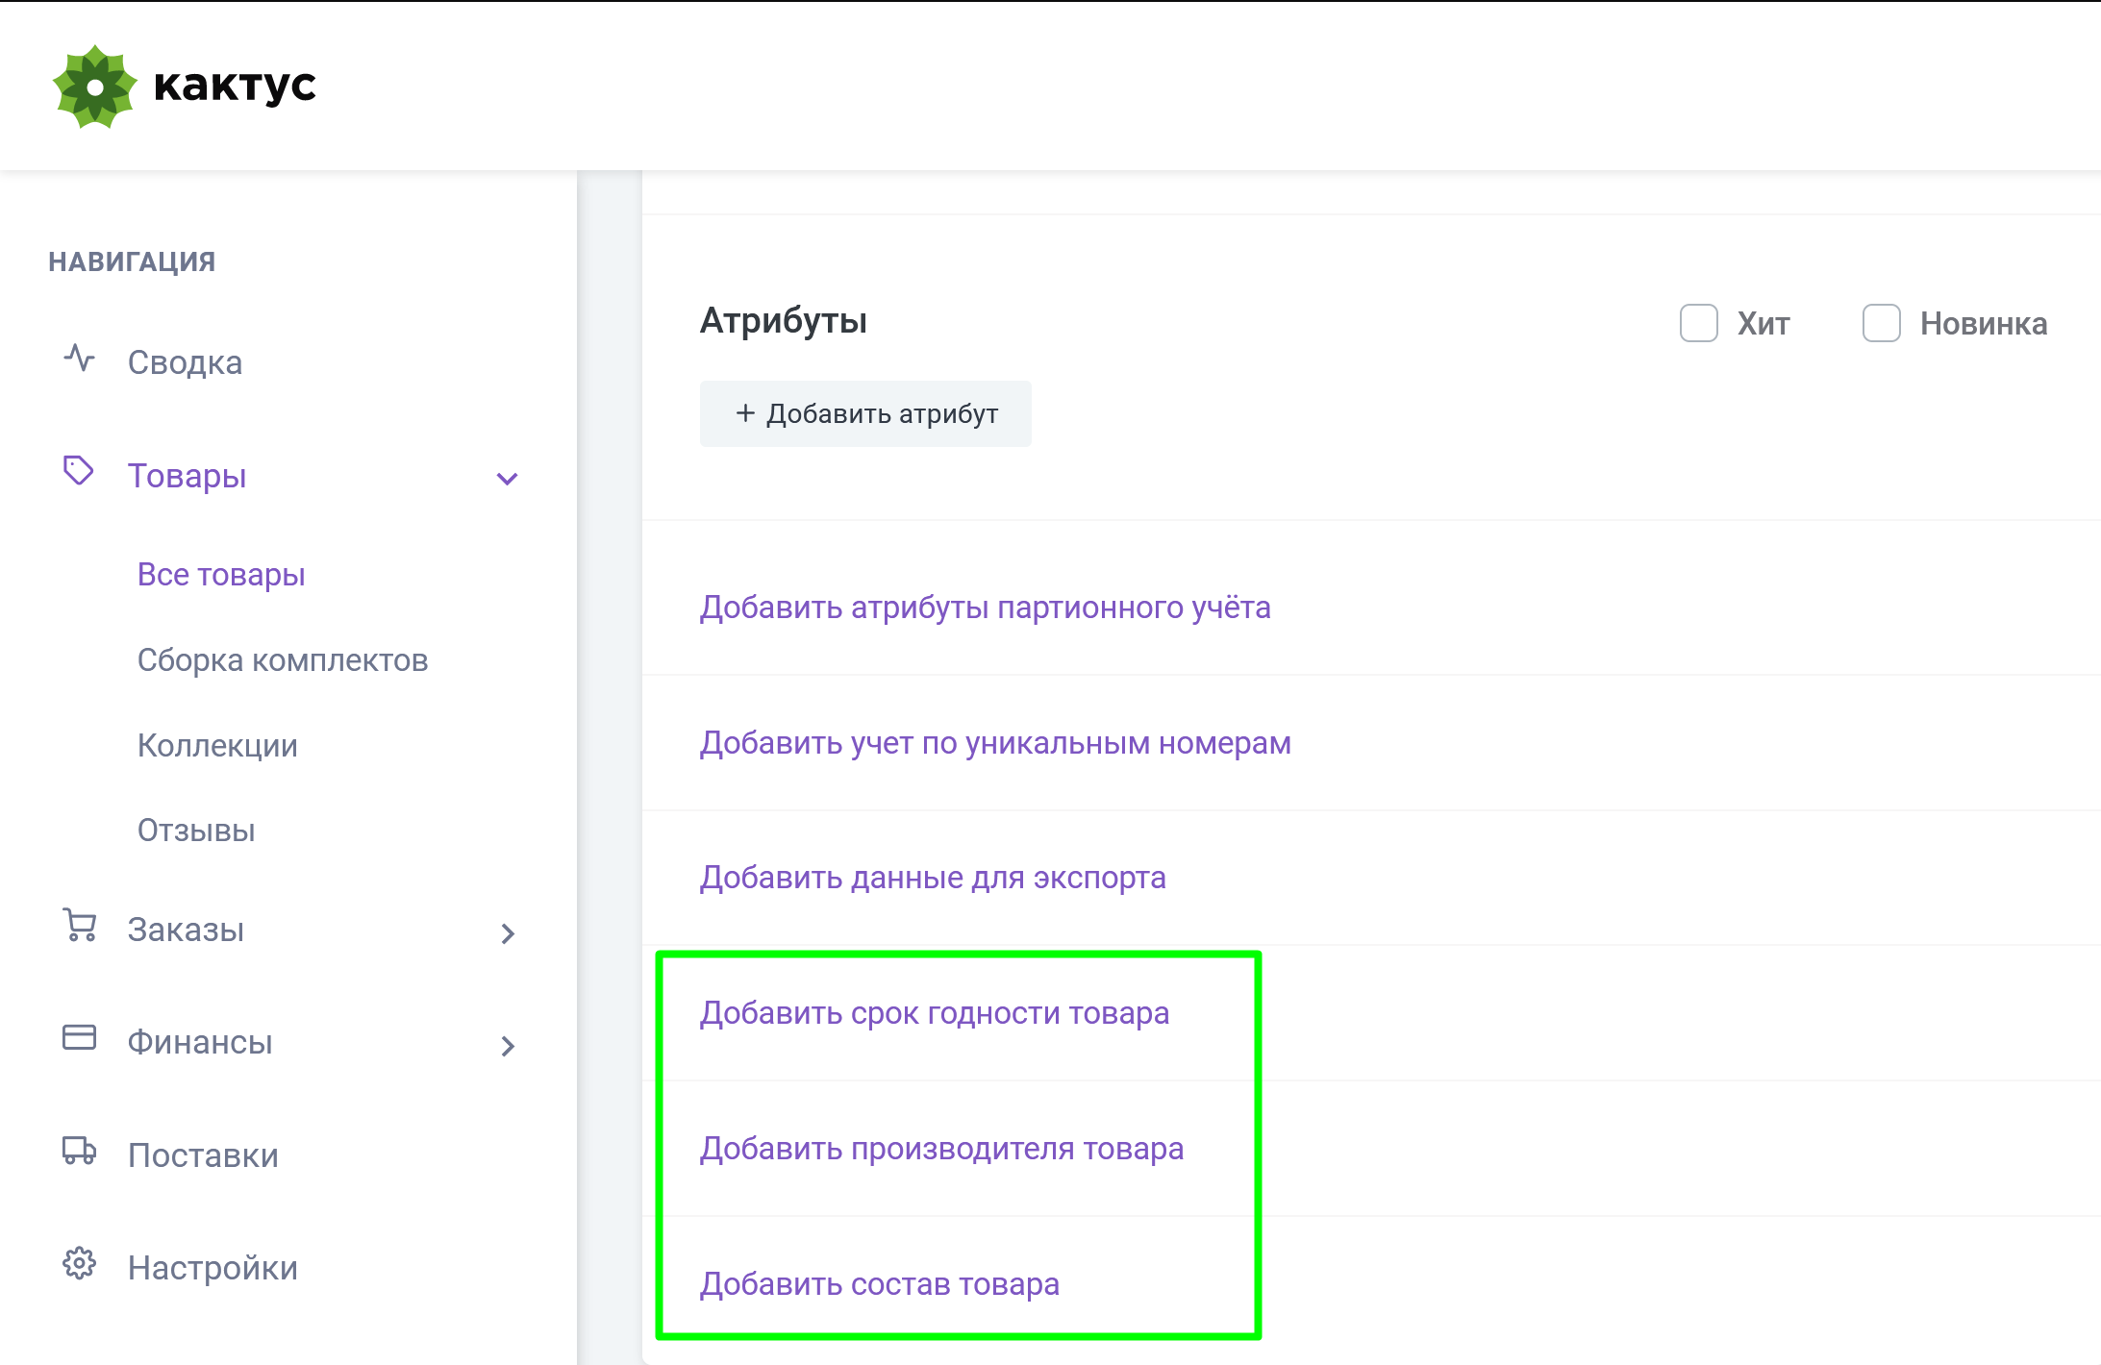The image size is (2101, 1365).
Task: Click the card icon beside Финансы
Action: coord(79,1037)
